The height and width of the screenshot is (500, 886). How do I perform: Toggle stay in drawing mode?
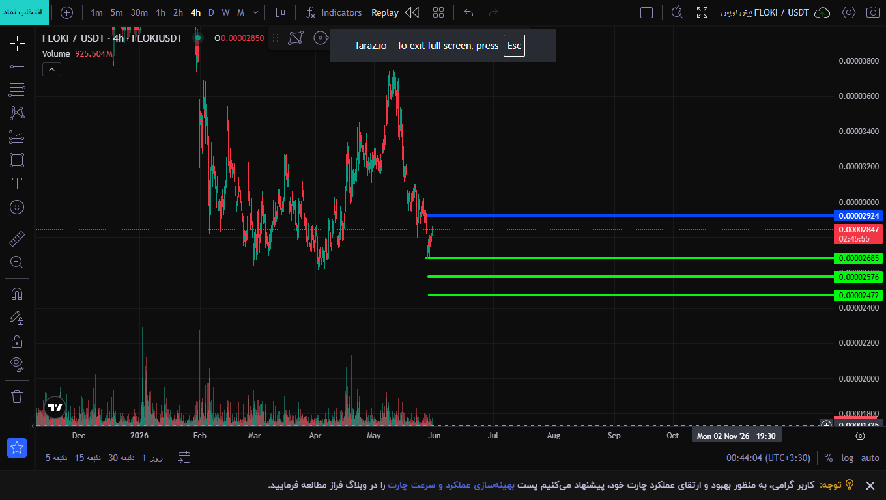pyautogui.click(x=17, y=318)
